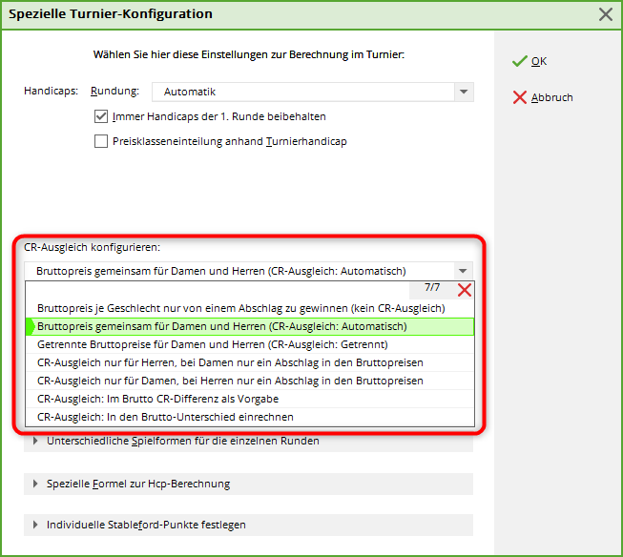Expand Individuelle Stableford-Punkte festlegen
Viewport: 623px width, 557px height.
coord(248,525)
